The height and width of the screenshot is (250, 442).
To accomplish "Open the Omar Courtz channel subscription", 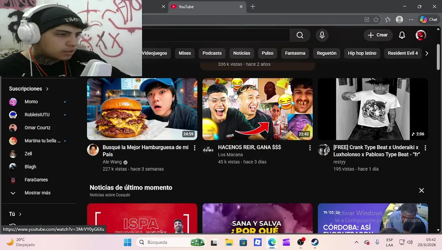I will pos(38,128).
